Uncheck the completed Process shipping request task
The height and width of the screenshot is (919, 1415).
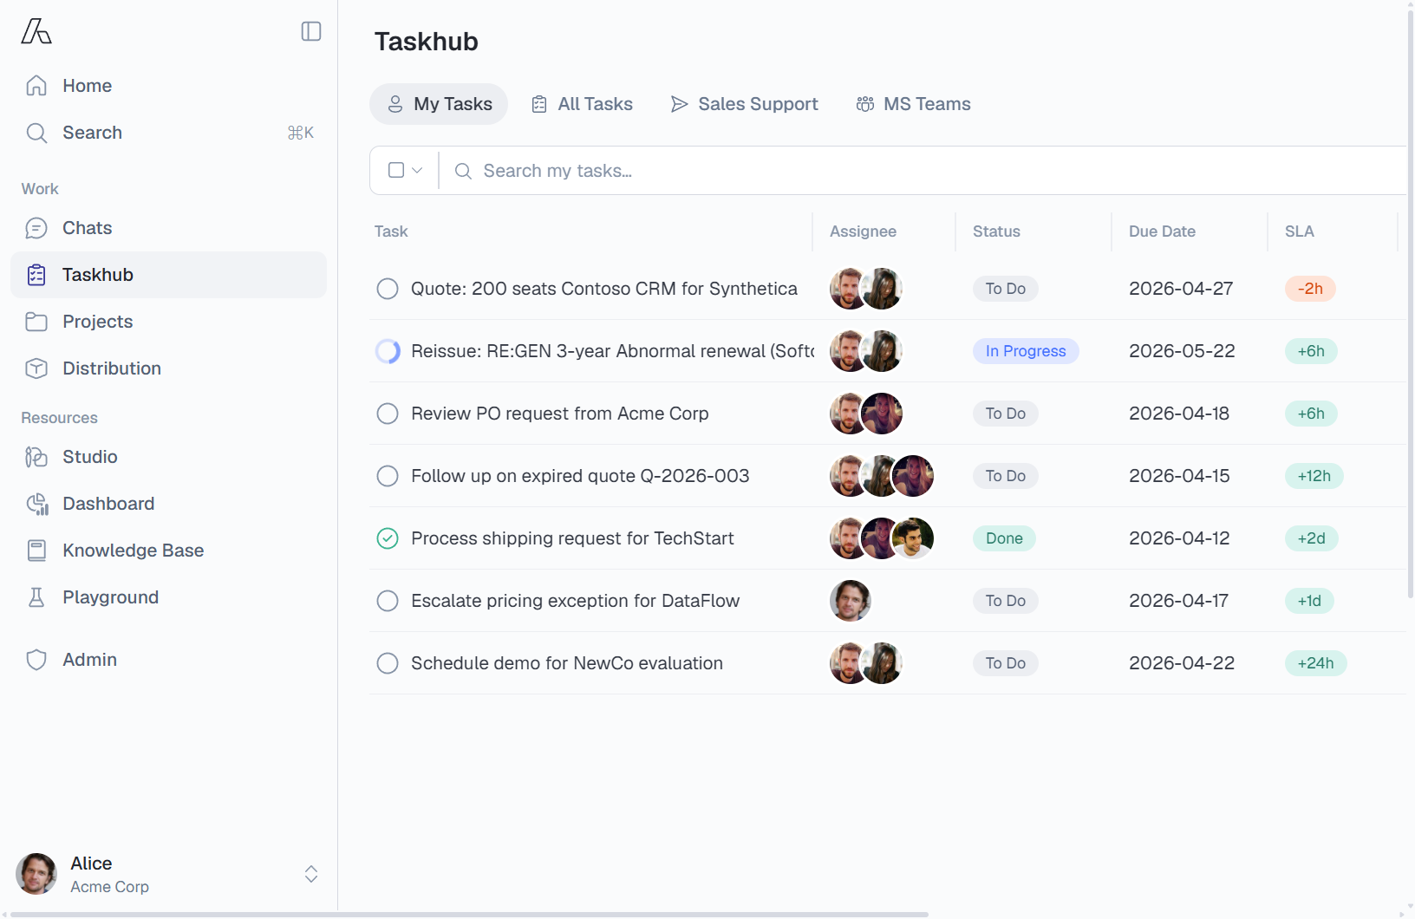click(388, 538)
